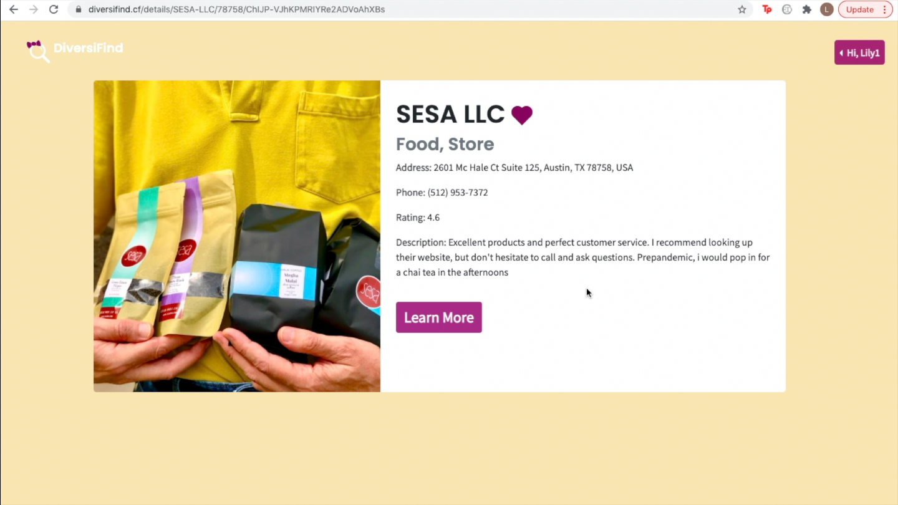The image size is (898, 505).
Task: Click the browser back arrow
Action: coord(13,9)
